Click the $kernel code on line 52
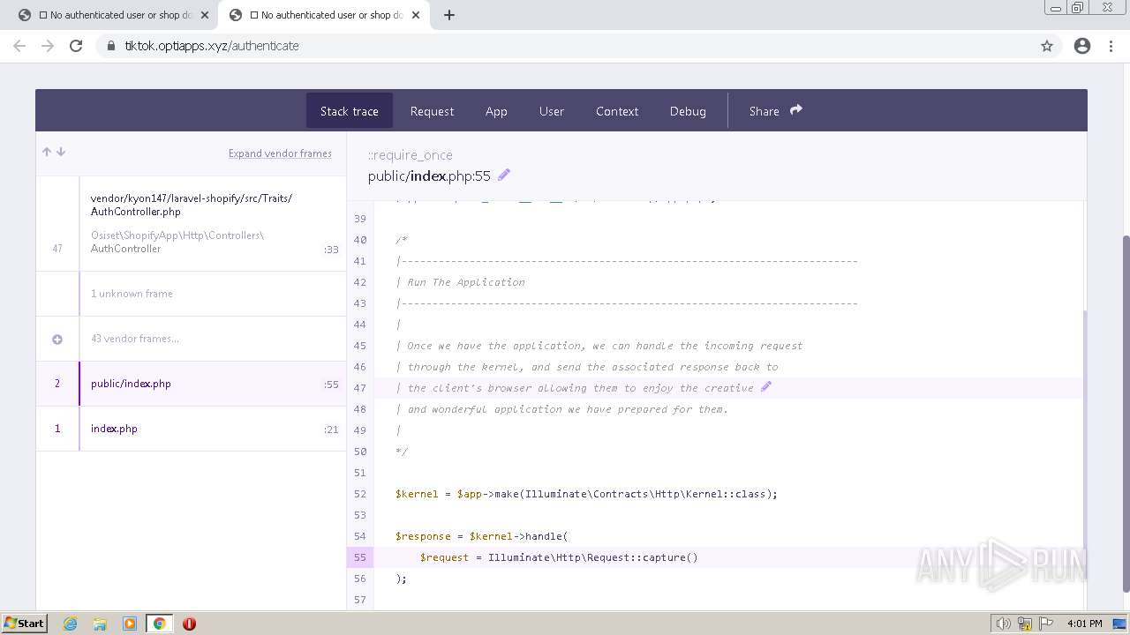 coord(586,494)
